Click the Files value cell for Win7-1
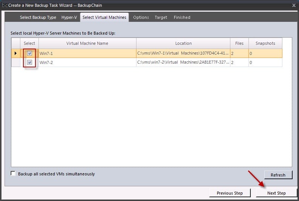This screenshot has width=299, height=201. [239, 53]
